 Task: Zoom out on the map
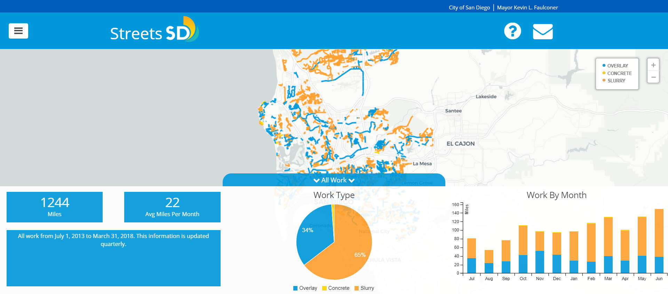[653, 77]
